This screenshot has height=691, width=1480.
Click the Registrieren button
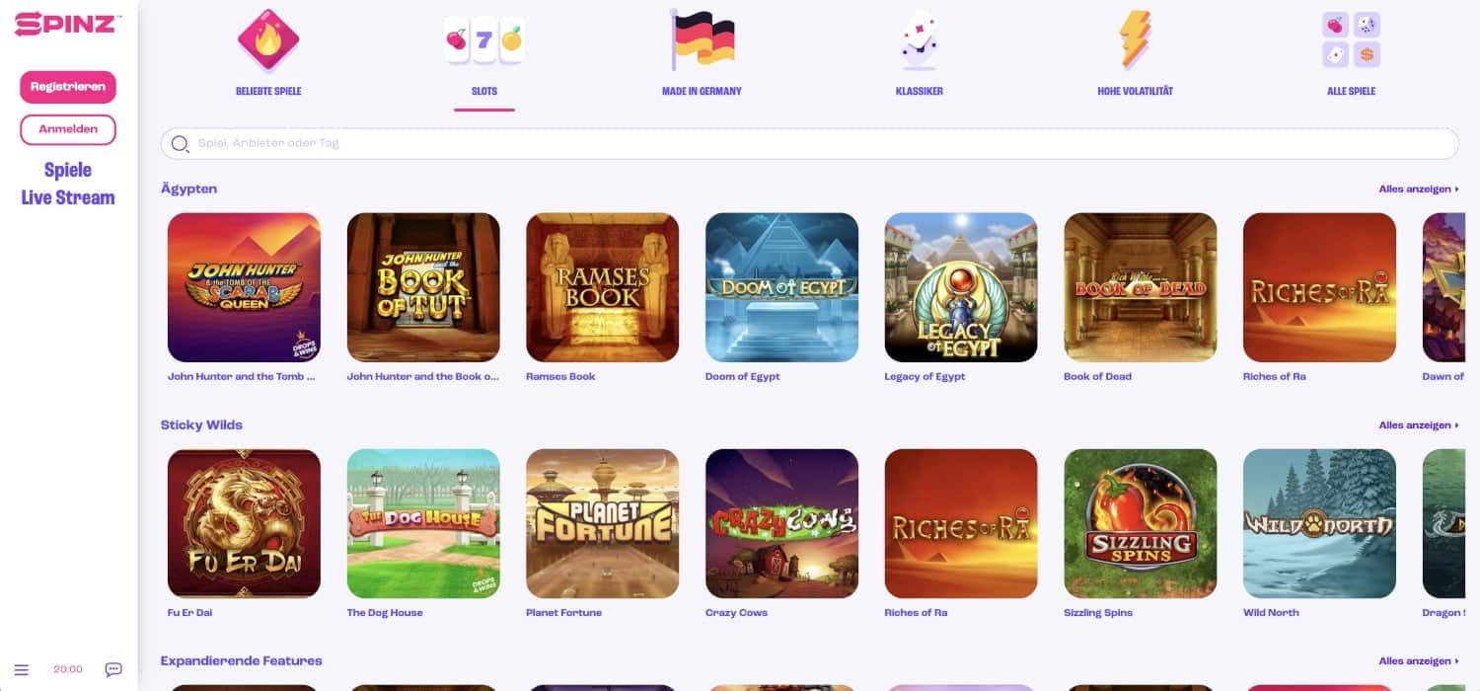pos(68,87)
